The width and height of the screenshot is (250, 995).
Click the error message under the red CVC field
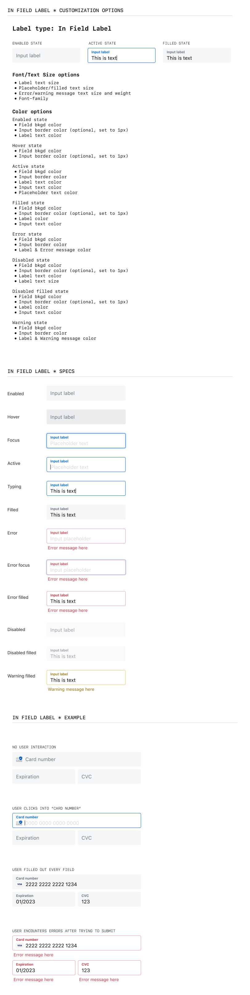point(99,980)
